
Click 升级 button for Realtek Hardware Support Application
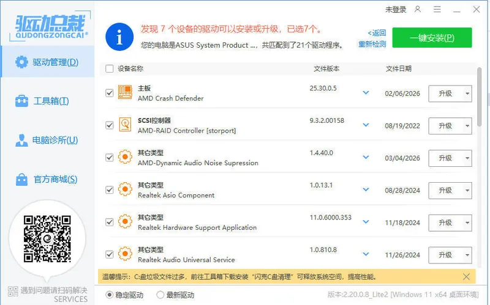(x=445, y=222)
